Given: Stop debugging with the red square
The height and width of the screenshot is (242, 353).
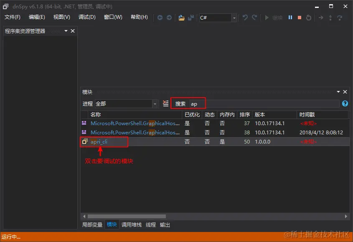Looking at the screenshot, I should [x=300, y=18].
